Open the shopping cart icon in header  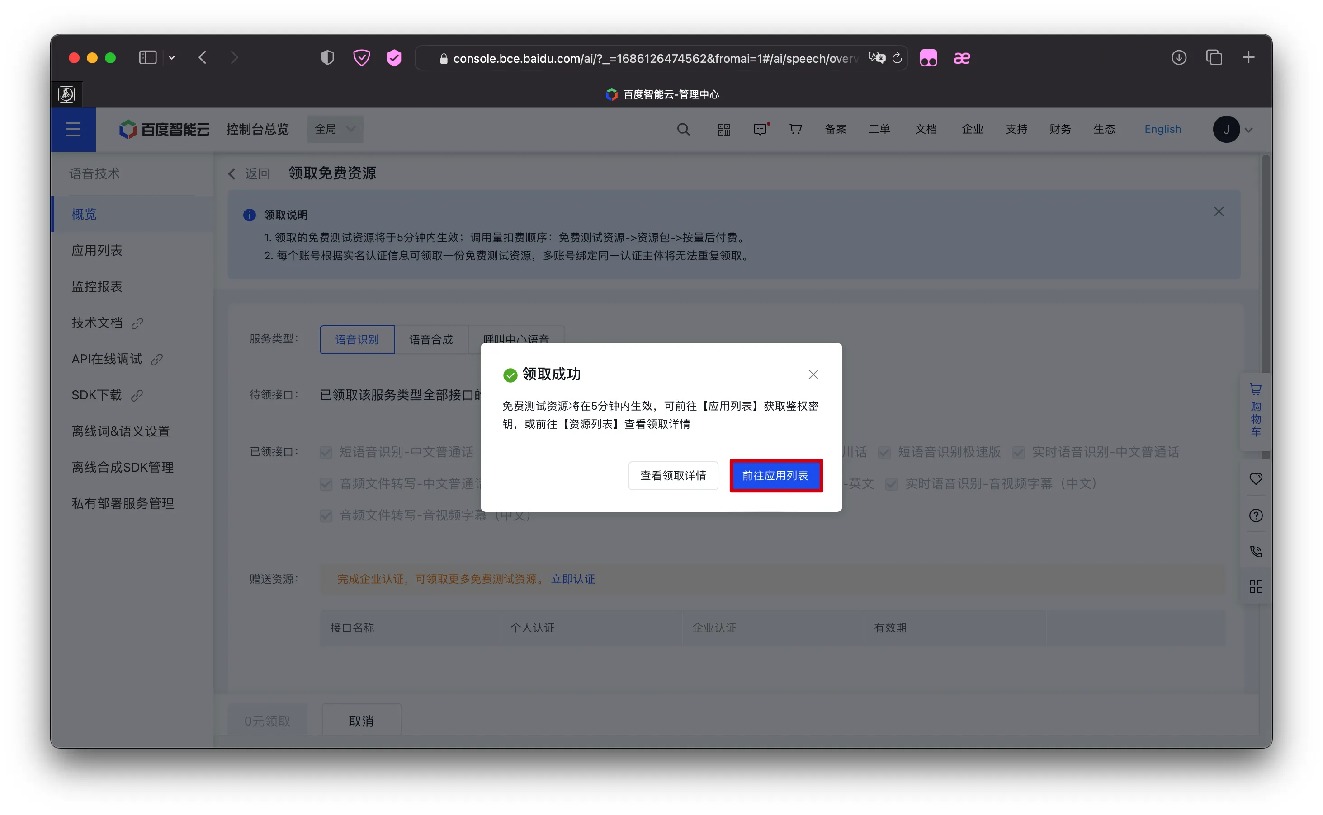coord(795,129)
